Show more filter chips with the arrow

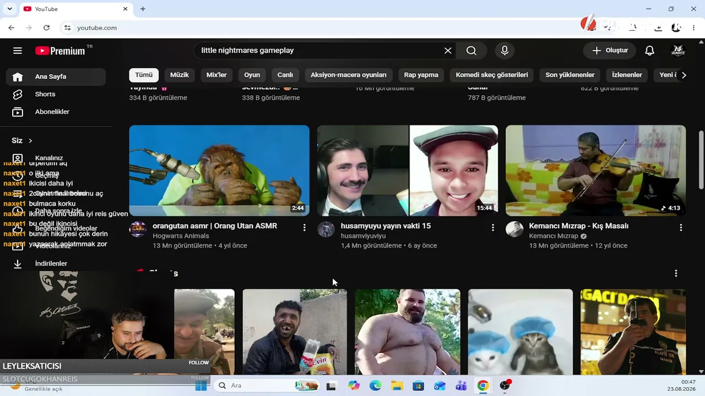pyautogui.click(x=684, y=75)
